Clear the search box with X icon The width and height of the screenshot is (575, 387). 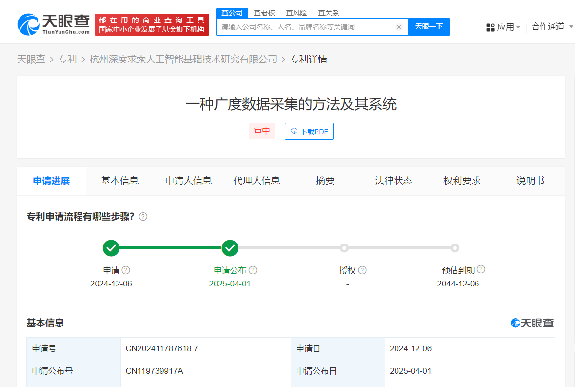pyautogui.click(x=399, y=27)
